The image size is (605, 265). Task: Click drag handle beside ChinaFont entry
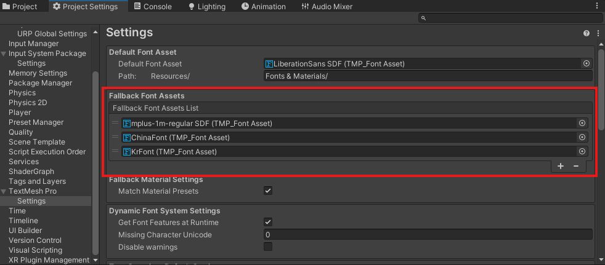coord(115,137)
